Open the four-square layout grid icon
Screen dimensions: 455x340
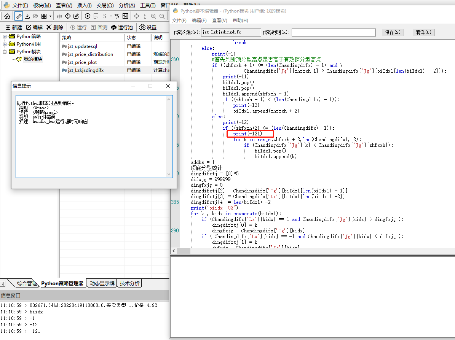(x=44, y=16)
